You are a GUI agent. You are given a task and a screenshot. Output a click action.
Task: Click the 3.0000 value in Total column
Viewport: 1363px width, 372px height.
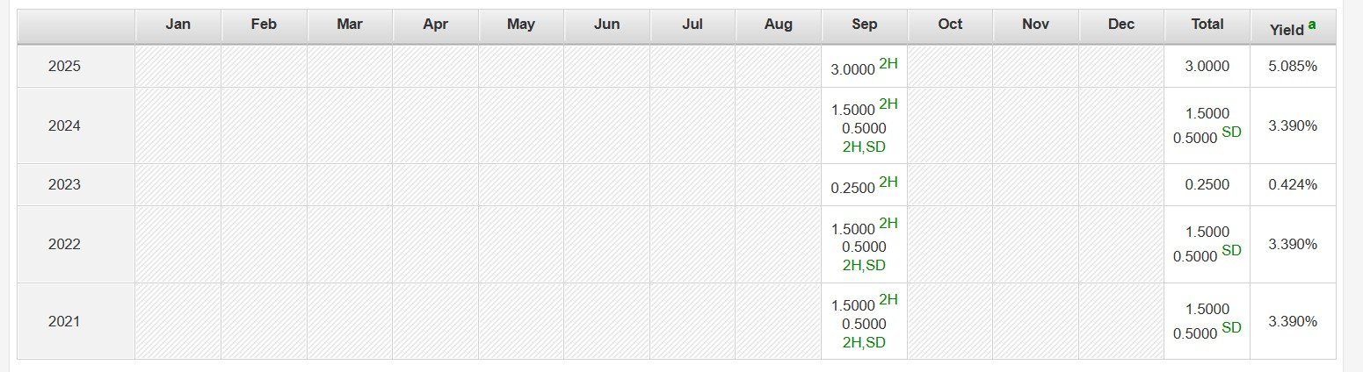(1207, 66)
